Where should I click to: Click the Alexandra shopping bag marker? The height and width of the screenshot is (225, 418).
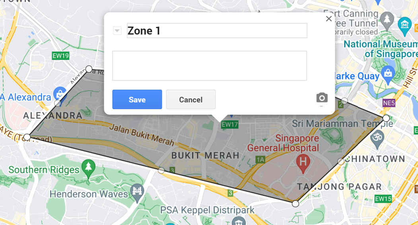pyautogui.click(x=60, y=95)
